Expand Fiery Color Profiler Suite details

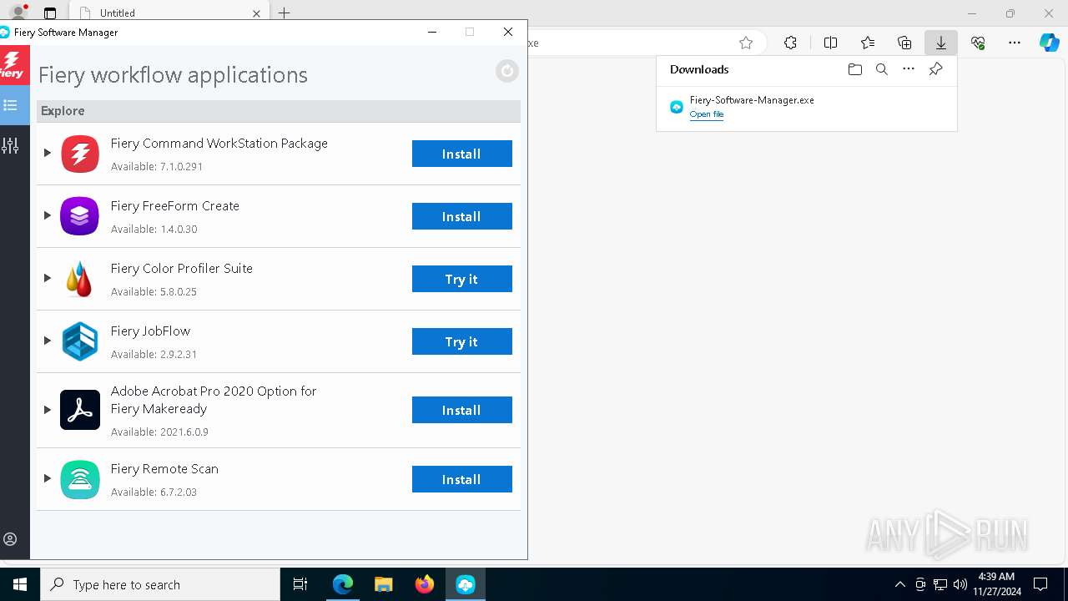point(48,278)
